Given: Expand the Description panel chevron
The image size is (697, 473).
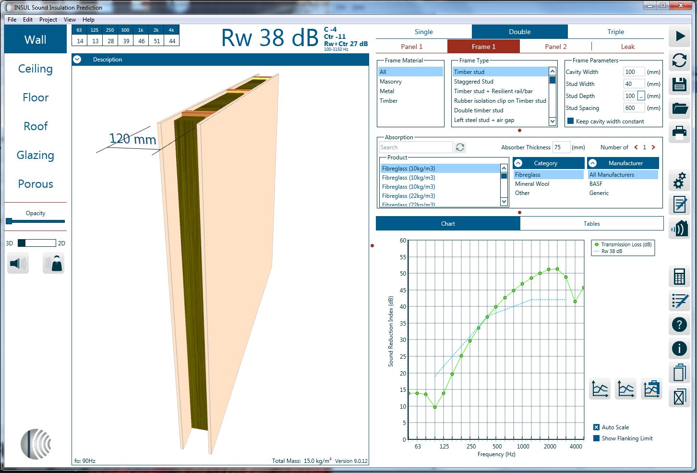Looking at the screenshot, I should pyautogui.click(x=77, y=60).
